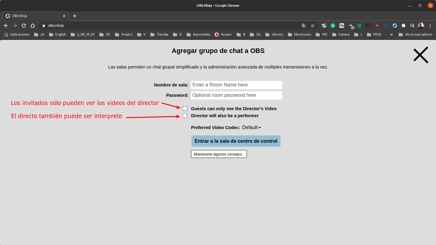Viewport: 436px width, 245px height.
Task: Open the L bookmarks folder
Action: (358, 34)
